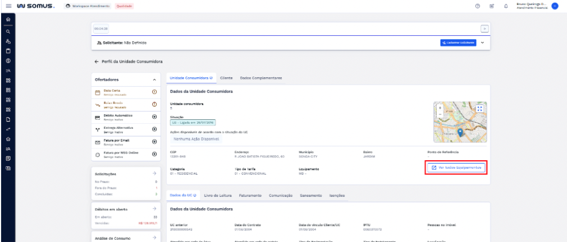Open the Saneamento tab
The image size is (567, 242).
(310, 195)
